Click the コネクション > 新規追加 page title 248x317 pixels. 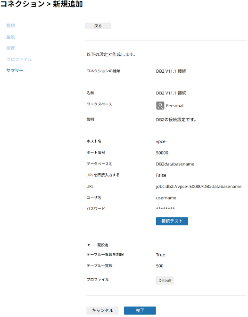click(x=41, y=4)
